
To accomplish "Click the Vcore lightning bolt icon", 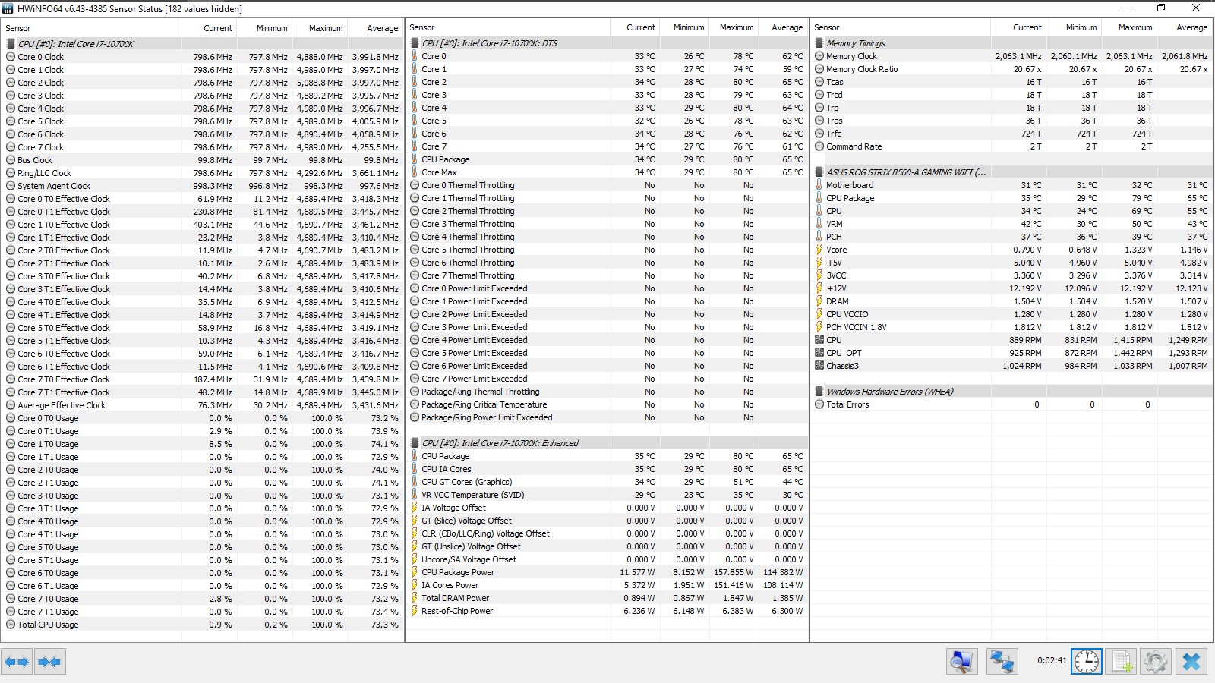I will [819, 250].
